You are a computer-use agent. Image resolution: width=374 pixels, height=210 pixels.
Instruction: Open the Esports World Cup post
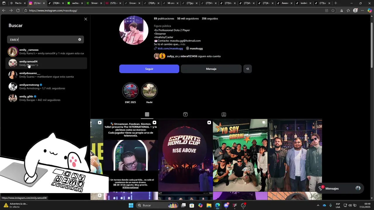coord(185,155)
